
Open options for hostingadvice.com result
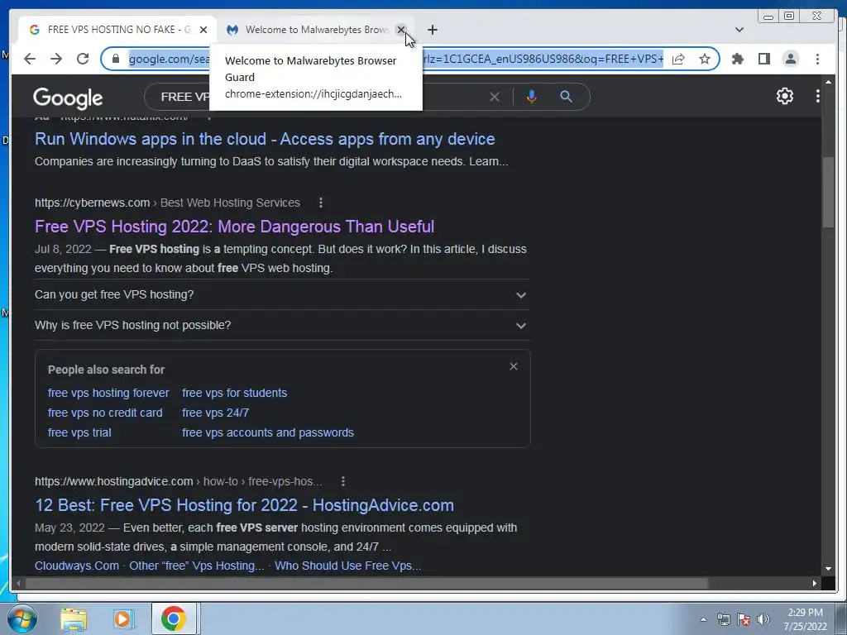(343, 481)
